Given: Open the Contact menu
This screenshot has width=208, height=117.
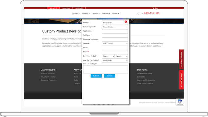Looking at the screenshot, I should [116, 13].
